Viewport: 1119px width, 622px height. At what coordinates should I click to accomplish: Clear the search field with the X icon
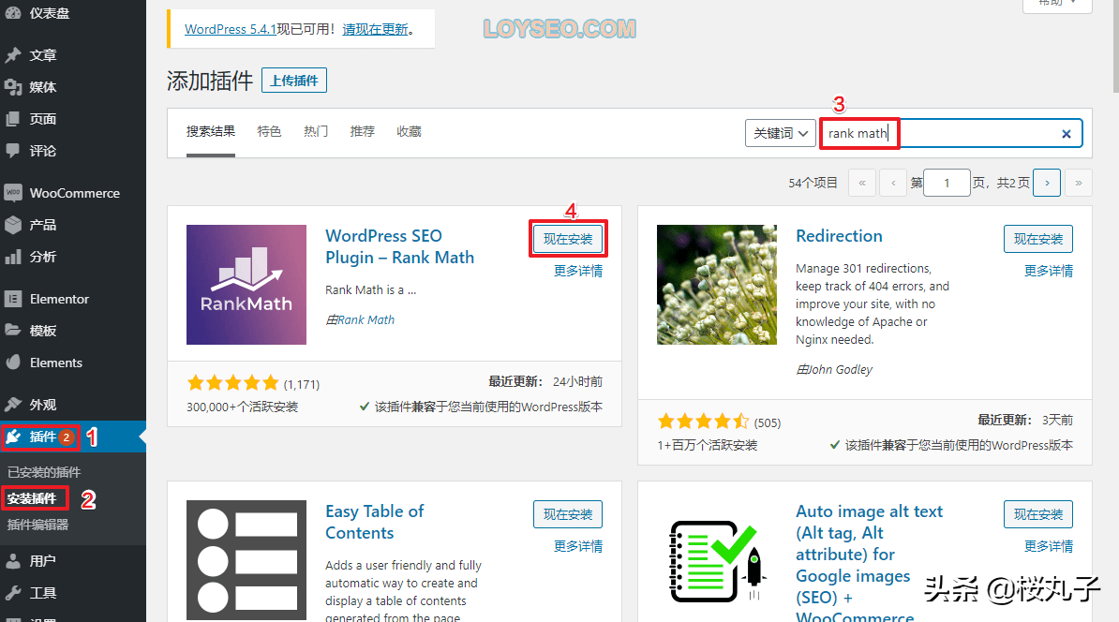1066,134
